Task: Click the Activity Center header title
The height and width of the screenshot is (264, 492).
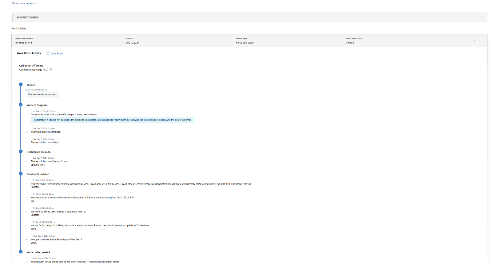Action: coord(27,18)
